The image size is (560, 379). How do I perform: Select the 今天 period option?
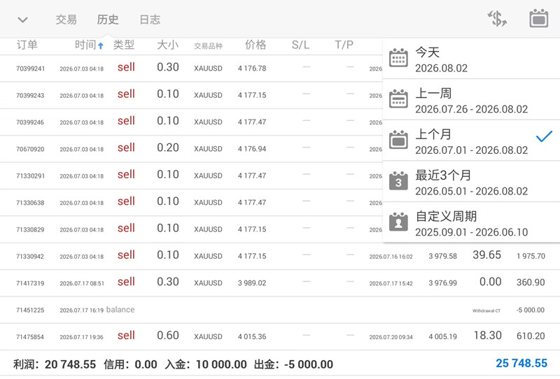pyautogui.click(x=471, y=59)
